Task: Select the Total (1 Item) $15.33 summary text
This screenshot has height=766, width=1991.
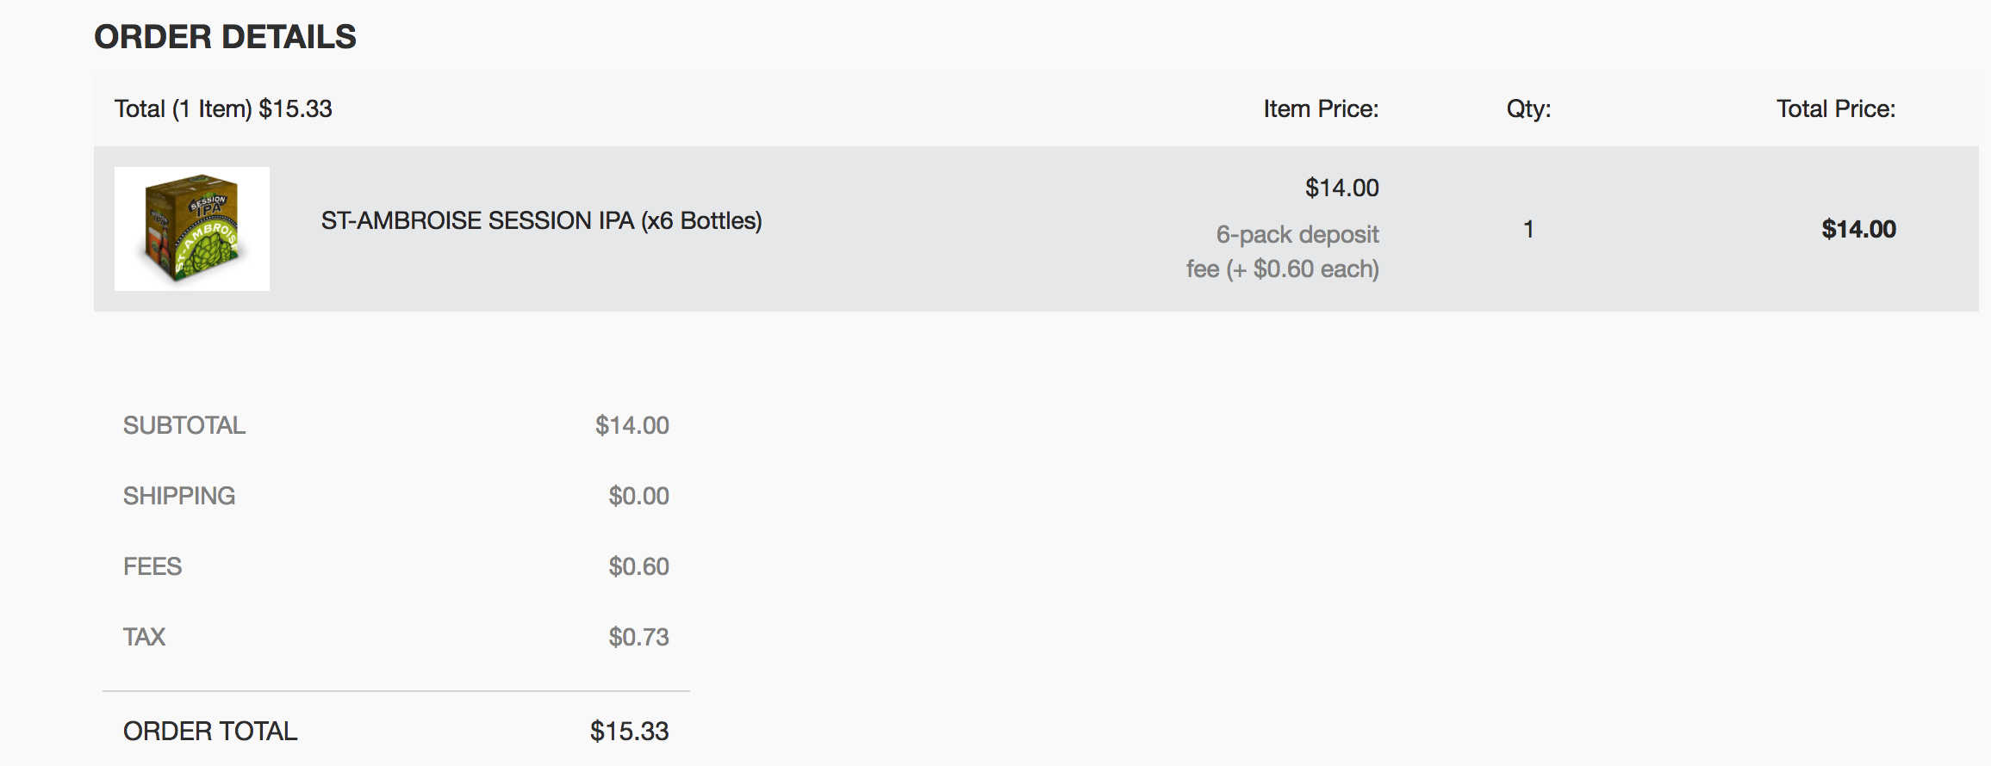Action: (223, 109)
